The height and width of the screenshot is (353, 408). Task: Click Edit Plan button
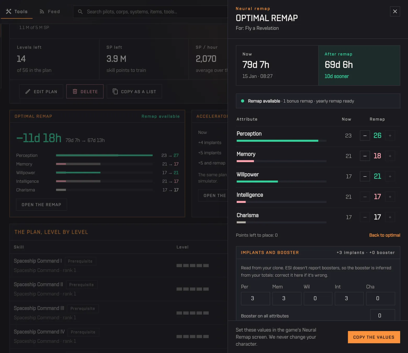pos(41,92)
